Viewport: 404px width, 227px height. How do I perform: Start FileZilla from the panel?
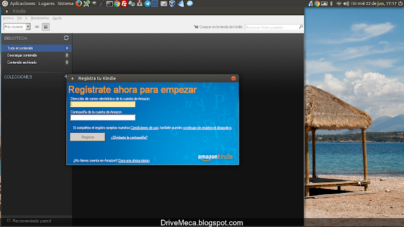pos(124,4)
